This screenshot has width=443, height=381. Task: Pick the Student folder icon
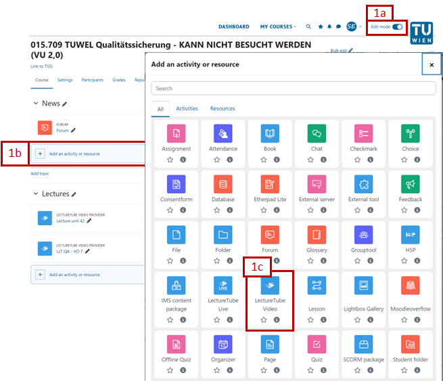[411, 344]
